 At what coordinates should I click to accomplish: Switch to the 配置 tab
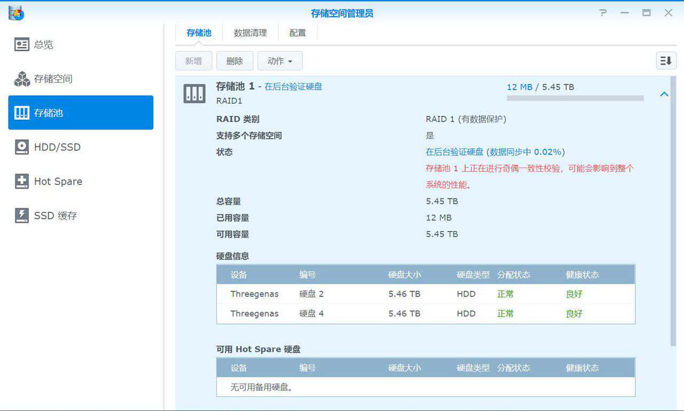pyautogui.click(x=298, y=33)
